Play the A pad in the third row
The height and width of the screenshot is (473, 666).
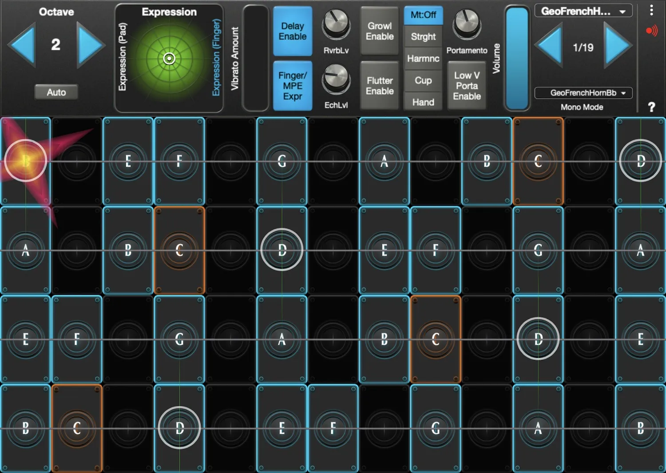click(x=282, y=339)
